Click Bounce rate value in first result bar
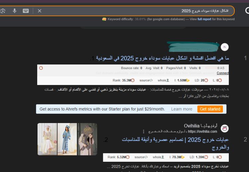Image resolution: width=249 pixels, height=172 pixels. 131,68
